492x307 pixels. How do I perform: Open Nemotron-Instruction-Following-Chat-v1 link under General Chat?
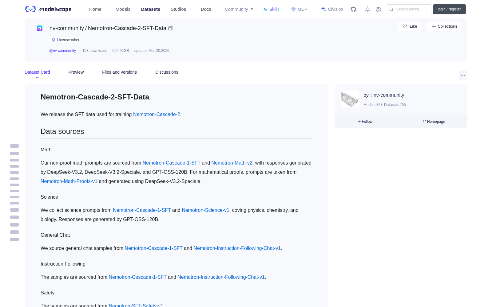pos(237,248)
